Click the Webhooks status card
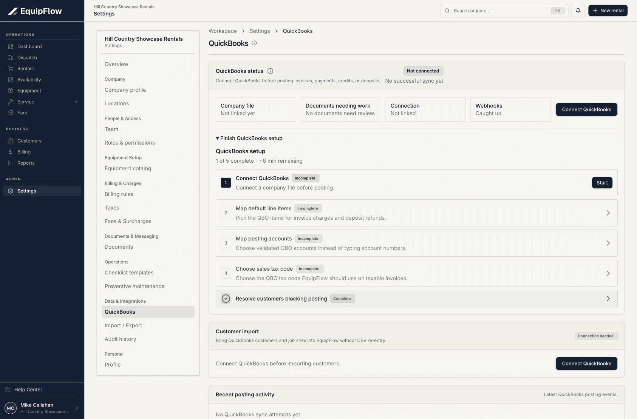This screenshot has height=419, width=637. tap(510, 109)
